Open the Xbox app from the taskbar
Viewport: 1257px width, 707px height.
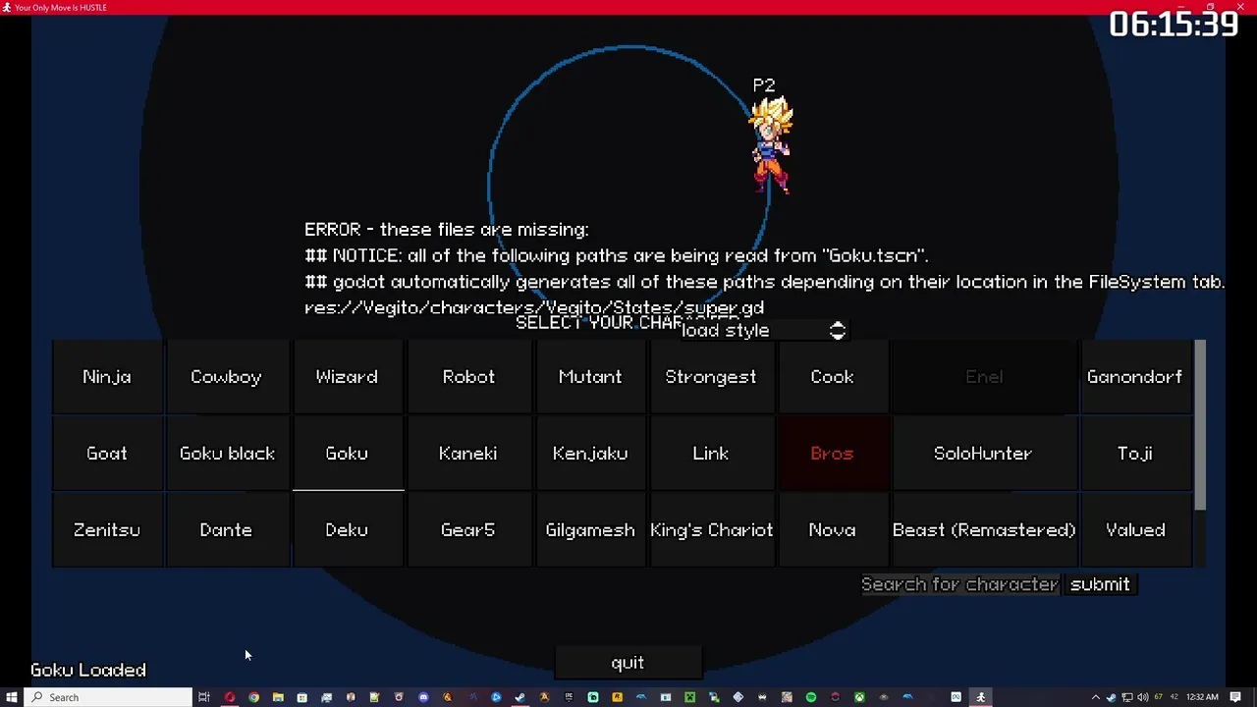click(859, 697)
